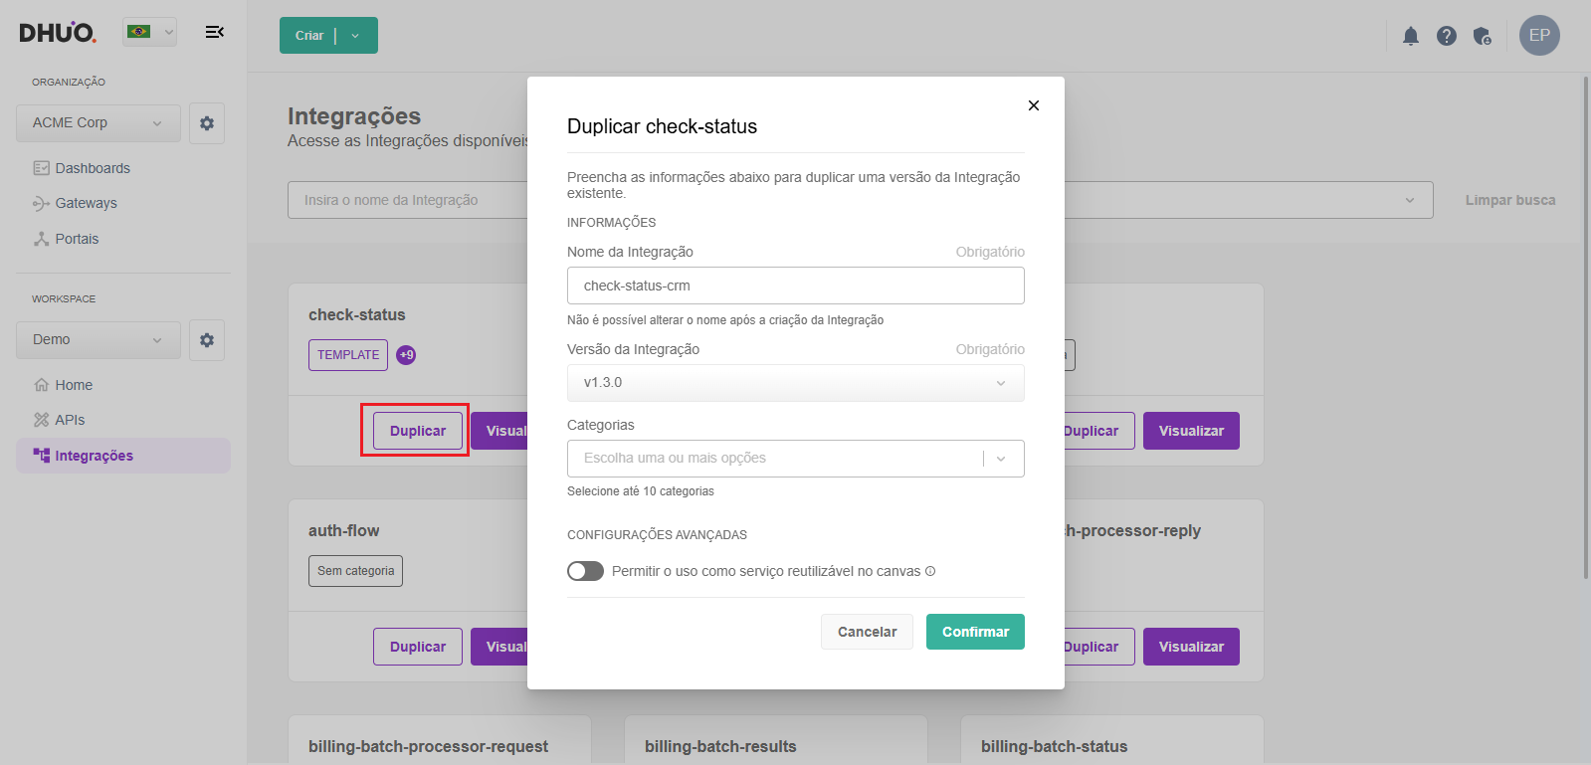1591x765 pixels.
Task: Enable reusable service on canvas toggle
Action: 585,571
